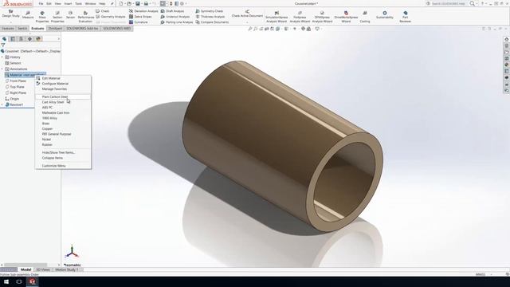The width and height of the screenshot is (510, 287).
Task: Switch to the Motion Study 1 tab
Action: 67,269
